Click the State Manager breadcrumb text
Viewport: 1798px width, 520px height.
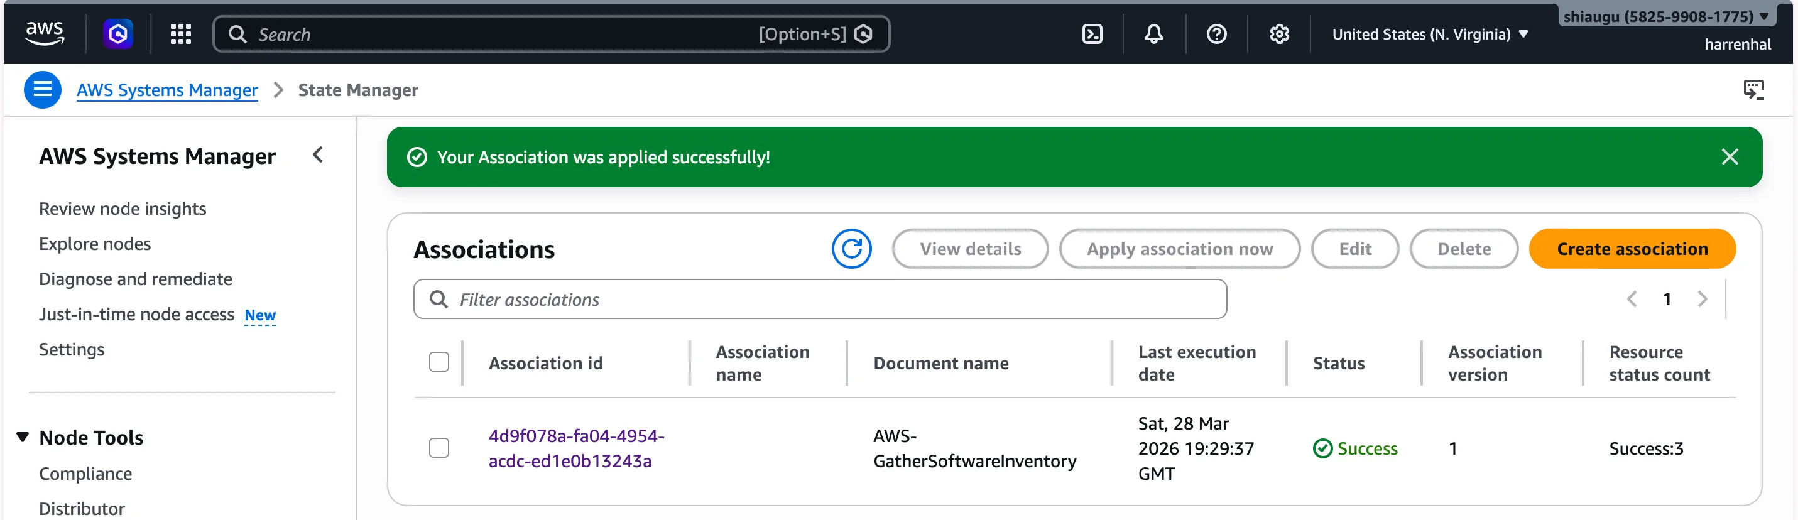(x=358, y=90)
